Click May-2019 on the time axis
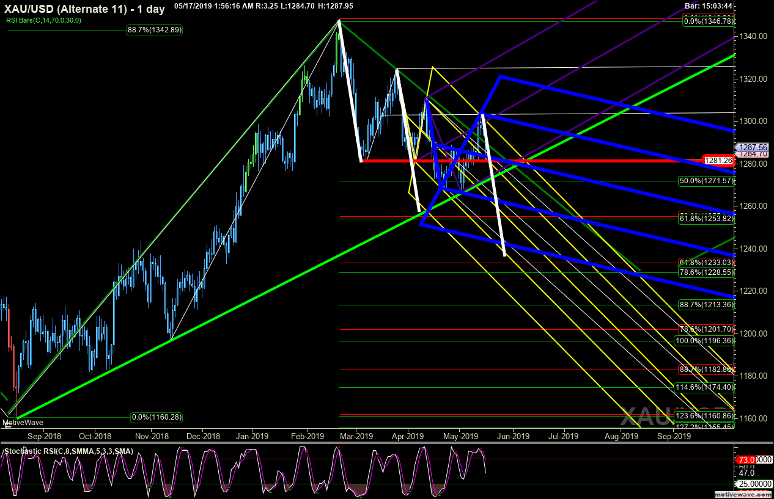 pos(460,436)
